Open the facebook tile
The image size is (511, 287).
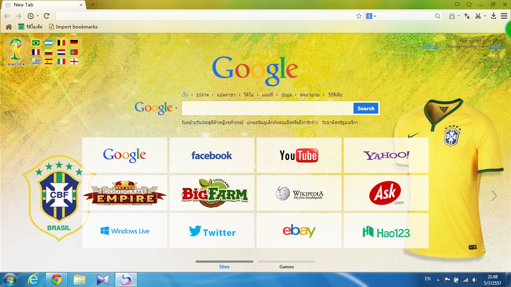212,155
